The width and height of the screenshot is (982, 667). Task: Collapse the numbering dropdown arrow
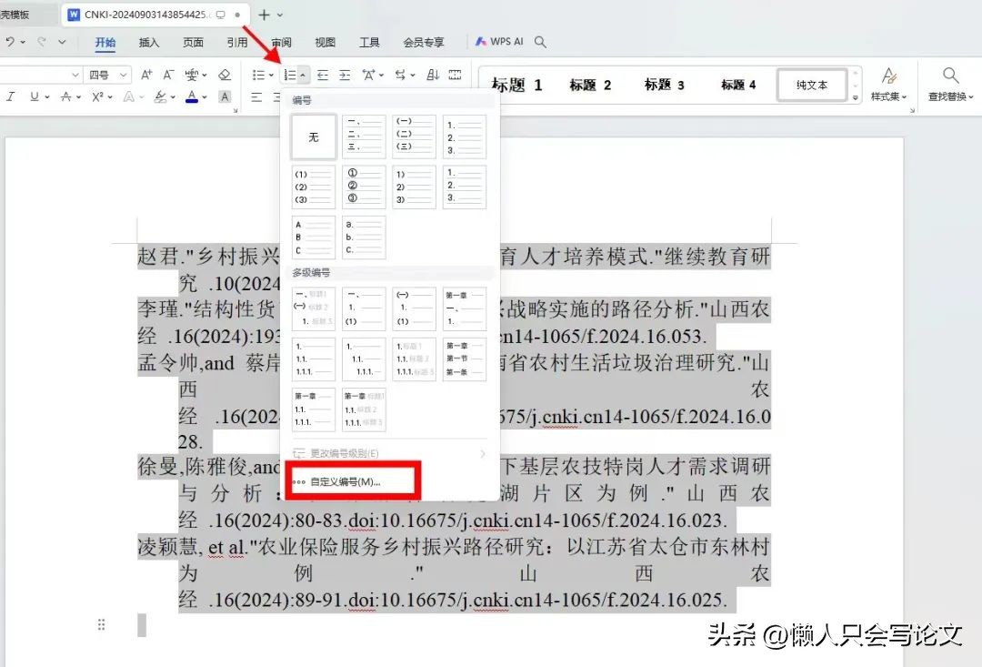[303, 76]
